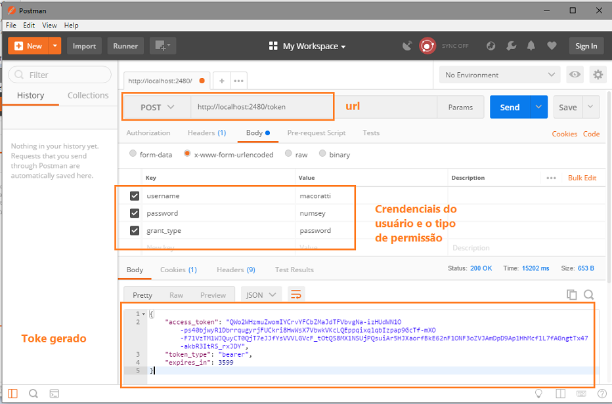Click the search magnifier in Filter box
The width and height of the screenshot is (612, 404).
tap(19, 75)
